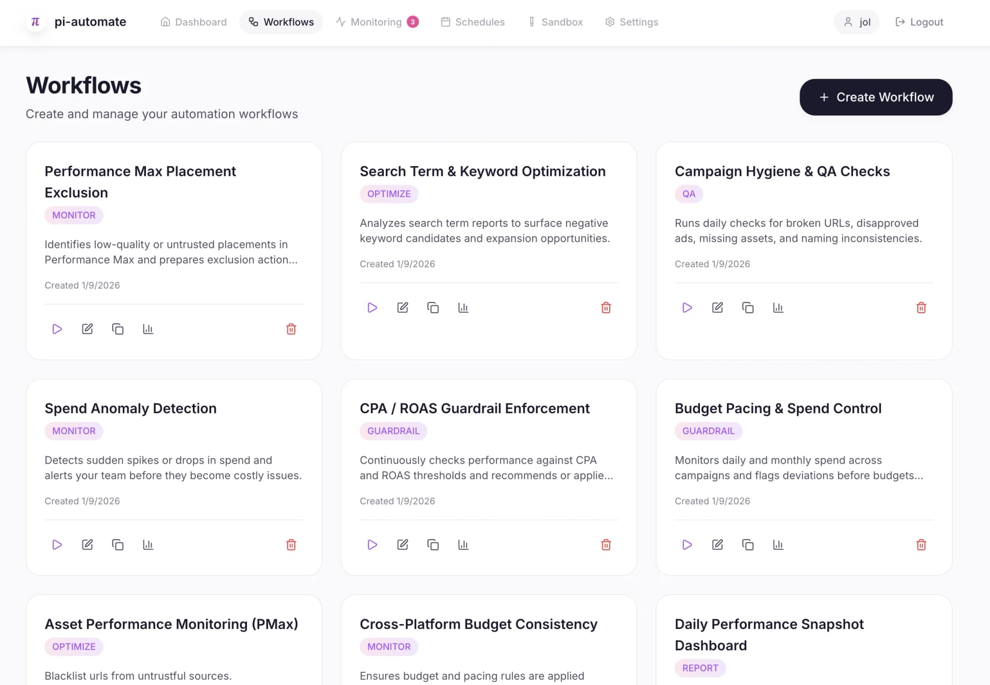Duplicate the Campaign Hygiene & QA Checks workflow
The width and height of the screenshot is (990, 685).
(x=748, y=307)
